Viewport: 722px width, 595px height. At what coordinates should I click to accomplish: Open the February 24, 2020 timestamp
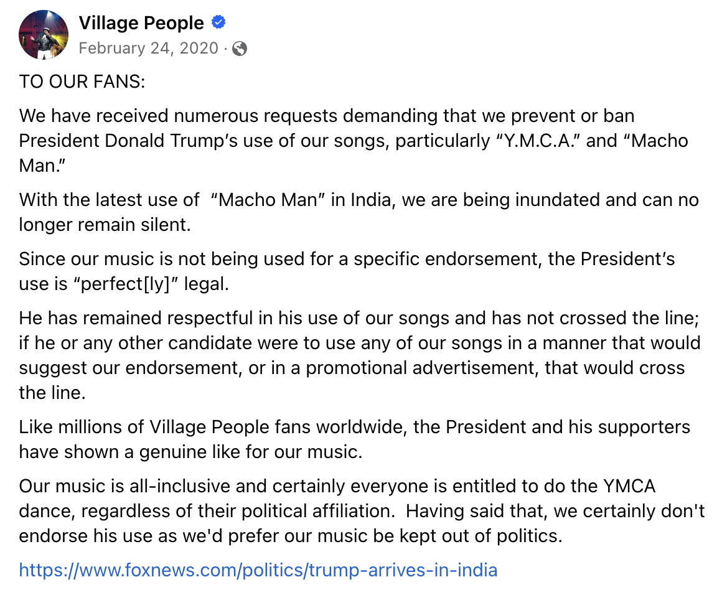(149, 48)
